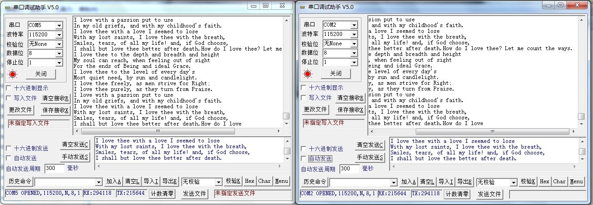Click receive area scrollbar in COM2 window
The width and height of the screenshot is (593, 205).
point(581,72)
